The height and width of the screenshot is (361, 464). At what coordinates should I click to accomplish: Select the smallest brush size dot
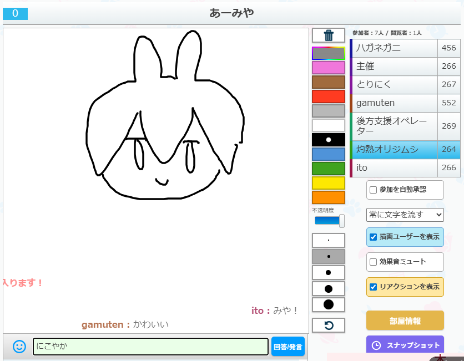tap(329, 241)
